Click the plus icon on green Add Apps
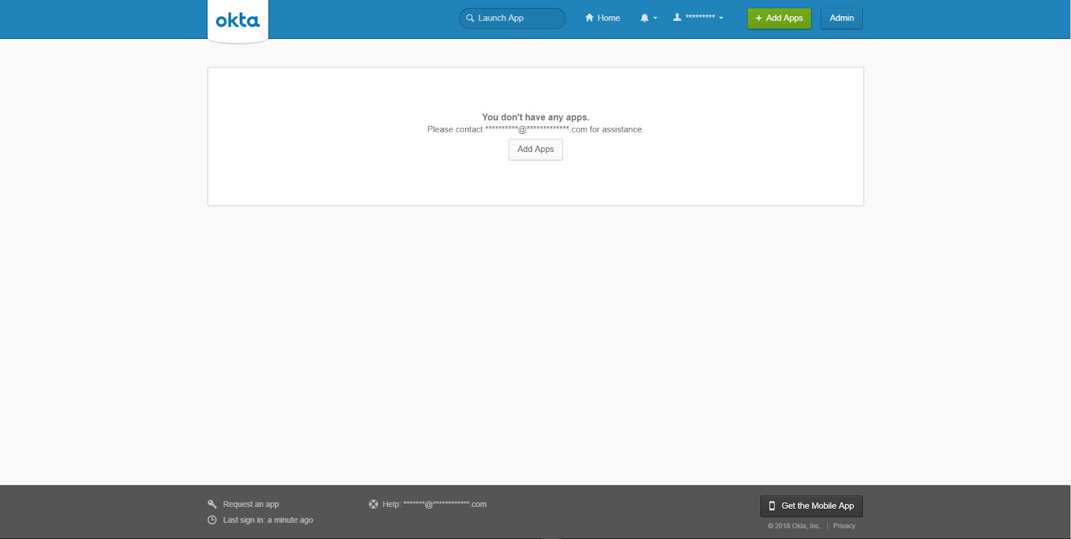The width and height of the screenshot is (1071, 539). click(x=758, y=18)
